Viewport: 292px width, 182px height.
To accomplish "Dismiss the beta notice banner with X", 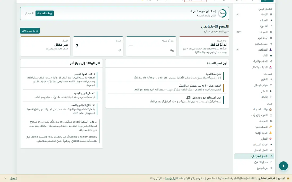I will [x=5, y=179].
